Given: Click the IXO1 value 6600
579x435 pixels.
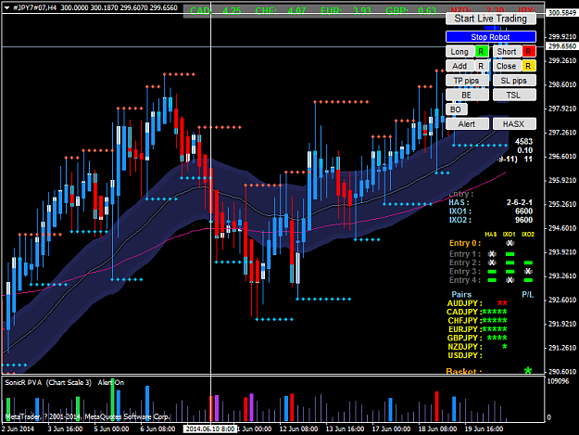Looking at the screenshot, I should [x=524, y=211].
